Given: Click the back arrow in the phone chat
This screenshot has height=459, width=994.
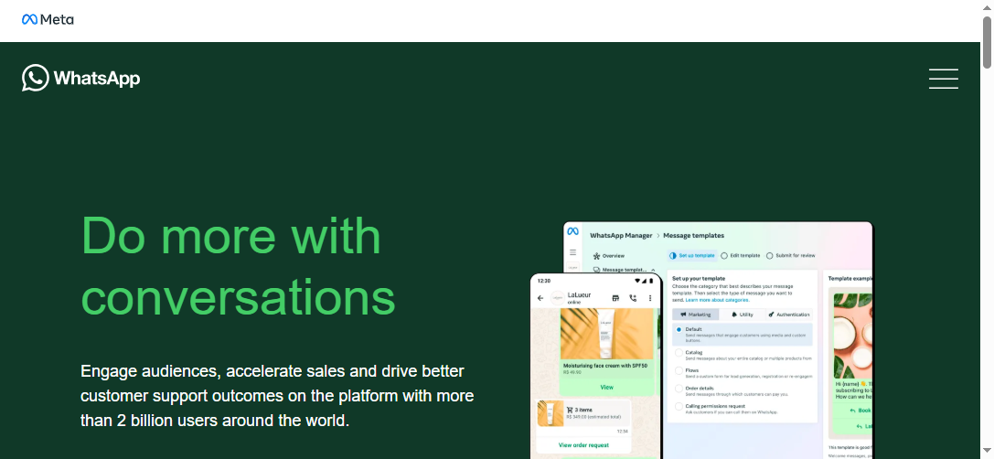Looking at the screenshot, I should click(540, 298).
